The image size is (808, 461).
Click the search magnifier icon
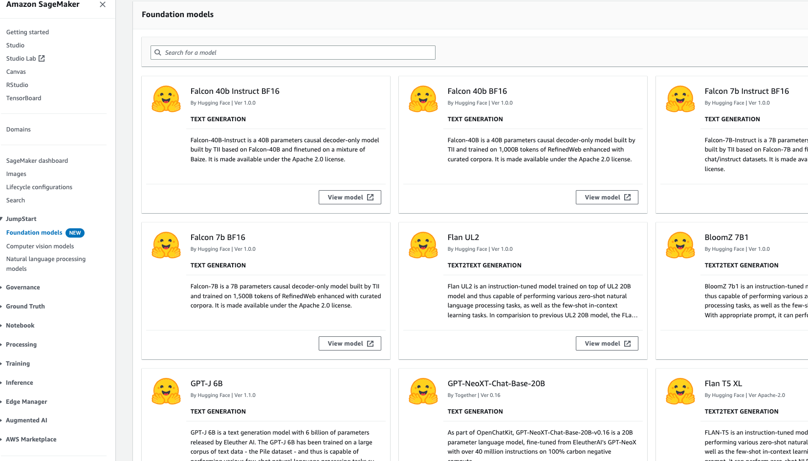coord(158,52)
